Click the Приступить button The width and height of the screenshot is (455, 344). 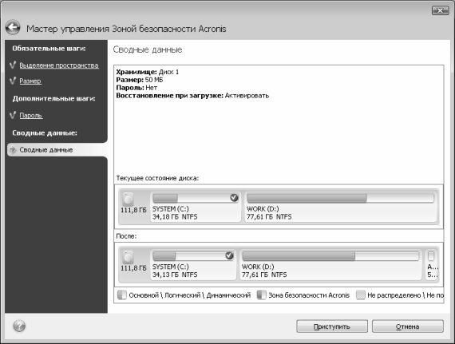coord(332,326)
